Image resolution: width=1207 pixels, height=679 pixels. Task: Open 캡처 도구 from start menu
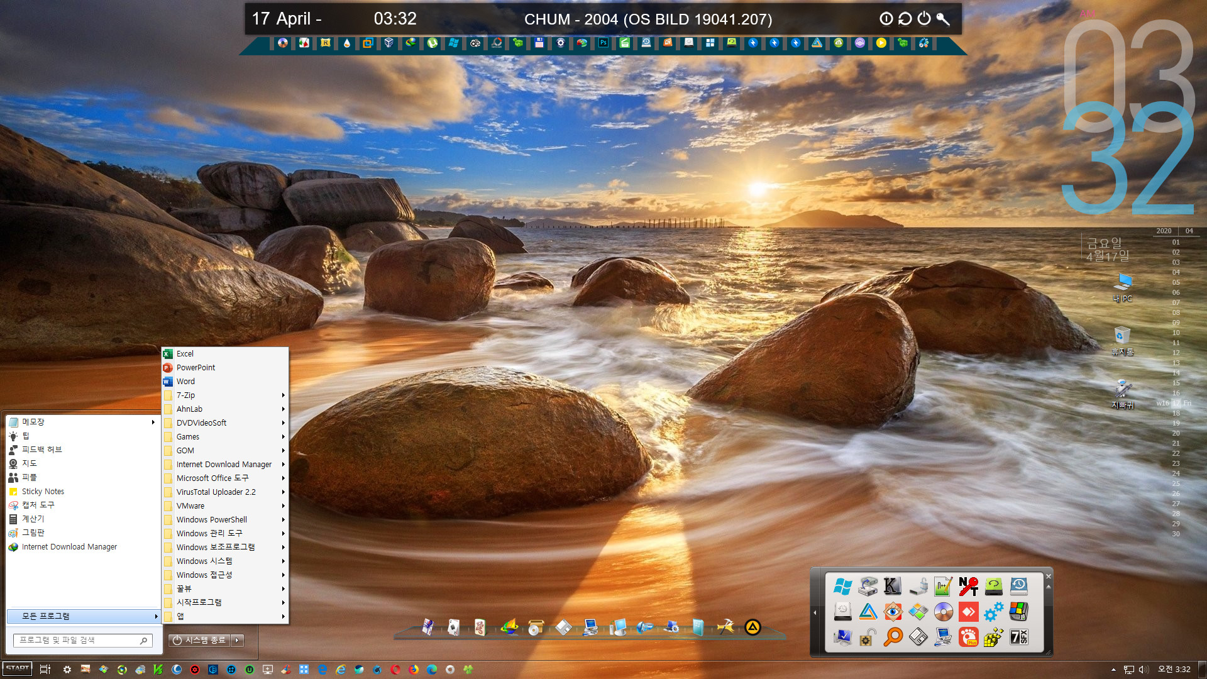point(82,505)
